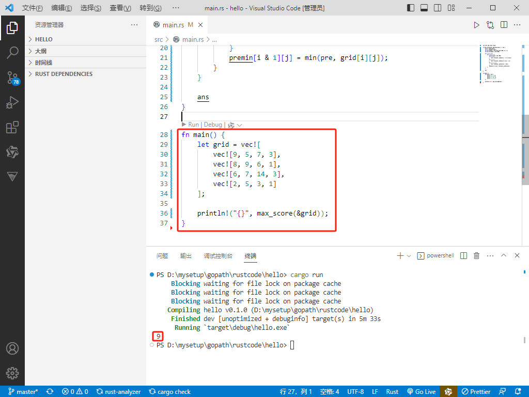Change language mode Rust in status bar
The width and height of the screenshot is (529, 397).
[x=393, y=392]
